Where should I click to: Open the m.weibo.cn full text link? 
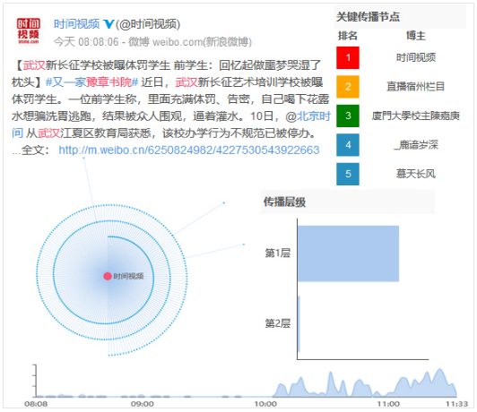pyautogui.click(x=189, y=150)
